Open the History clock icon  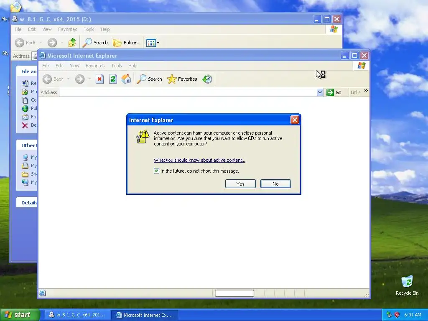[x=207, y=79]
